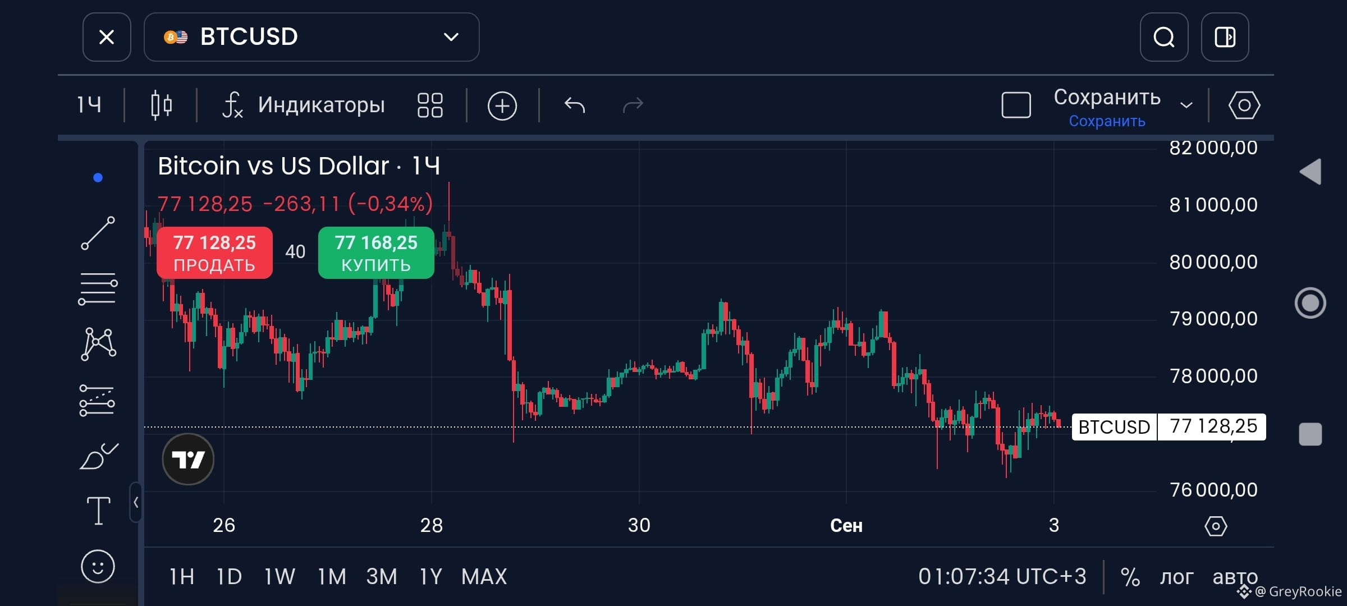Toggle auto scale 'авто'
The height and width of the screenshot is (606, 1347).
(x=1235, y=577)
